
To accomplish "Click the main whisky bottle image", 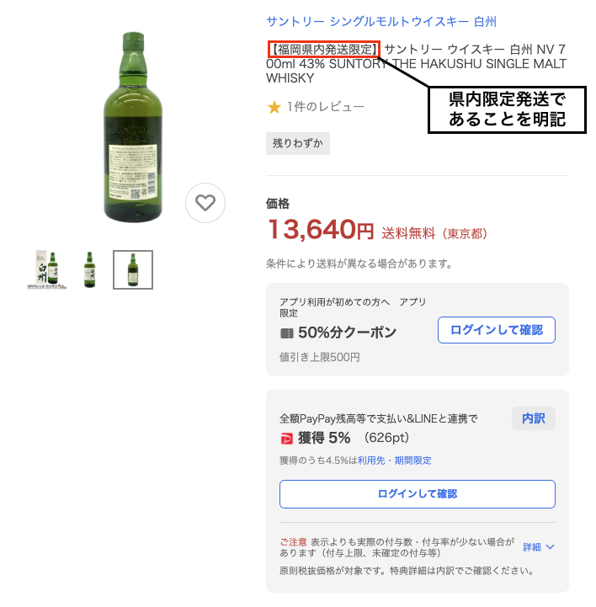I will coord(133,127).
